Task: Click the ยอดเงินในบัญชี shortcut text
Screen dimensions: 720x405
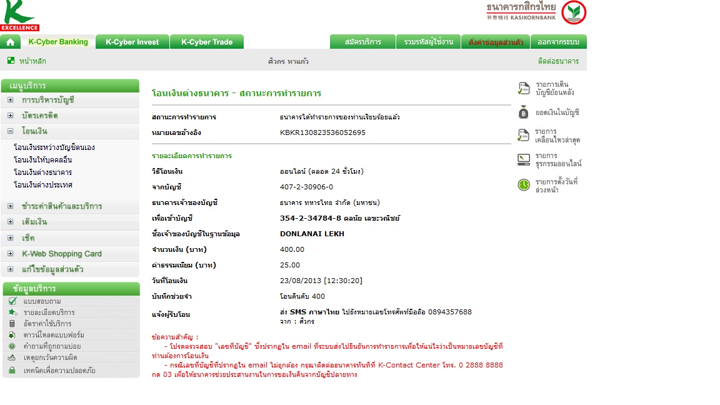Action: (x=557, y=112)
